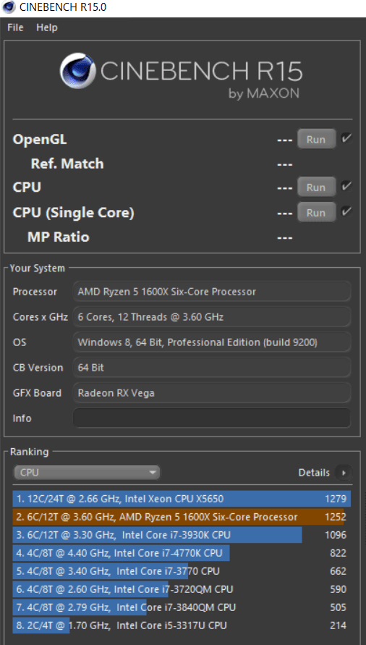Click the Processor name field

click(212, 292)
